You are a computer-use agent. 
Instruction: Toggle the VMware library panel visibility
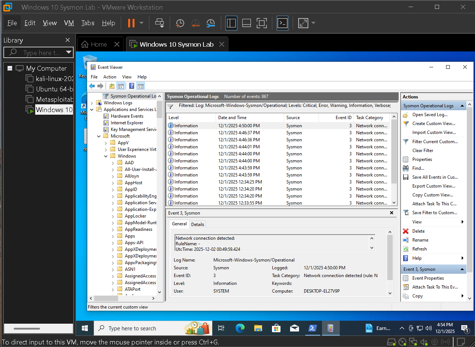(231, 23)
